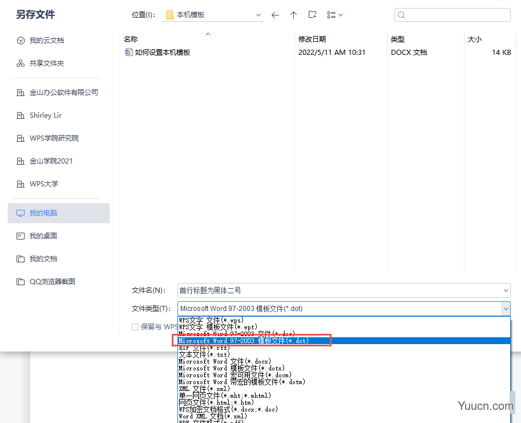
Task: Click the DOCX document file icon
Action: [128, 52]
